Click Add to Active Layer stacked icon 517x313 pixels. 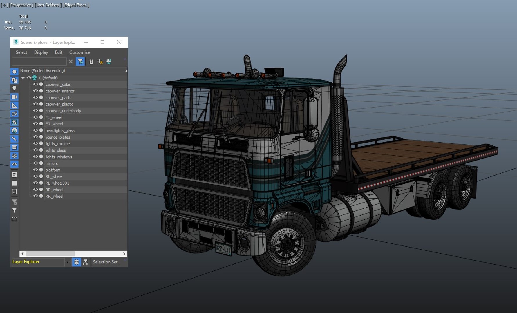(109, 61)
